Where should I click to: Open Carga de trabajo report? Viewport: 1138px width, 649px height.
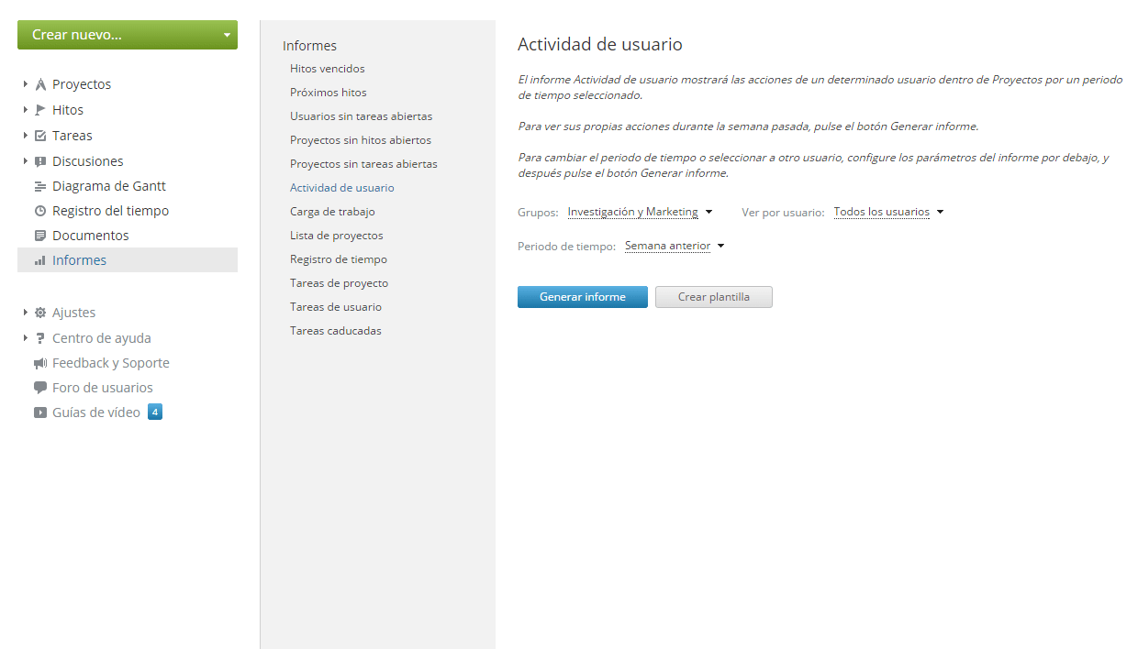pyautogui.click(x=332, y=212)
